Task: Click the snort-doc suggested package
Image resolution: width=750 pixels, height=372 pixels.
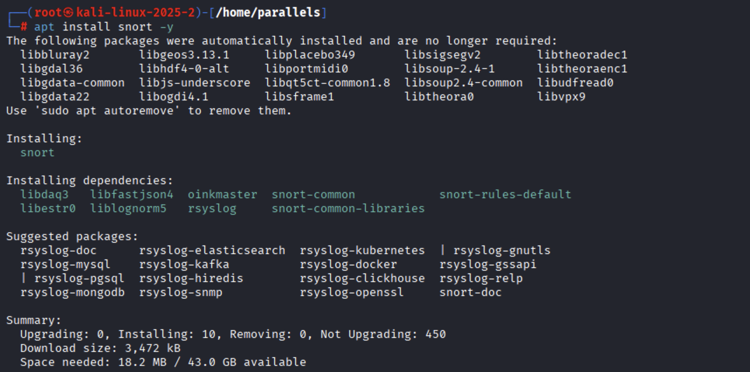Action: (x=470, y=293)
